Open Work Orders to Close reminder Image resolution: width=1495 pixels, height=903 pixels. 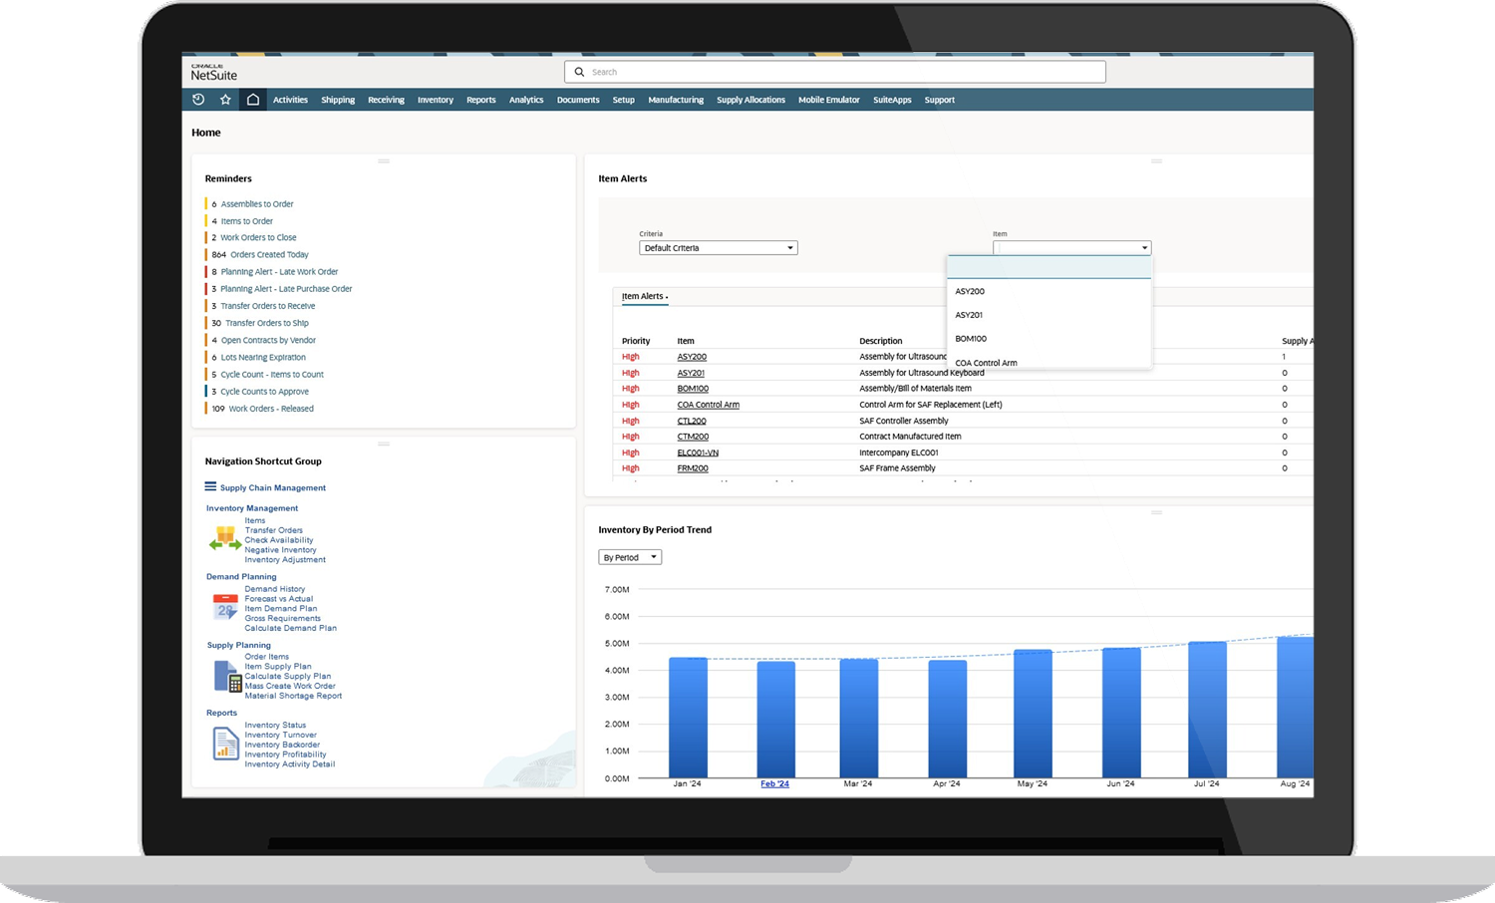click(x=258, y=238)
